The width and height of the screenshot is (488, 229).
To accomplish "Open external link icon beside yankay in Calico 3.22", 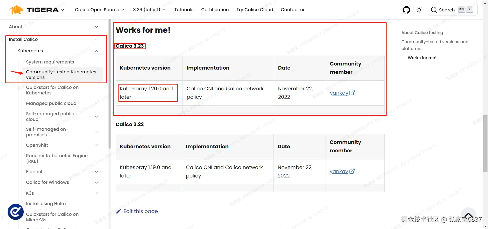I will pos(352,171).
